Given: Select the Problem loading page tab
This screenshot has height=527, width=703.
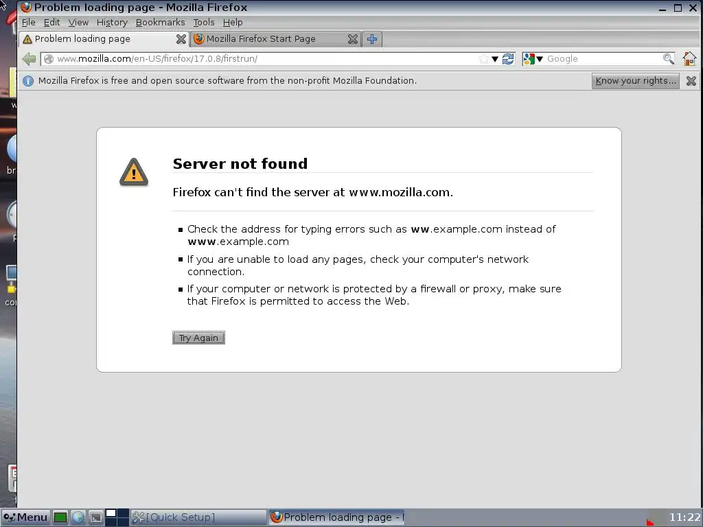Looking at the screenshot, I should coord(103,39).
